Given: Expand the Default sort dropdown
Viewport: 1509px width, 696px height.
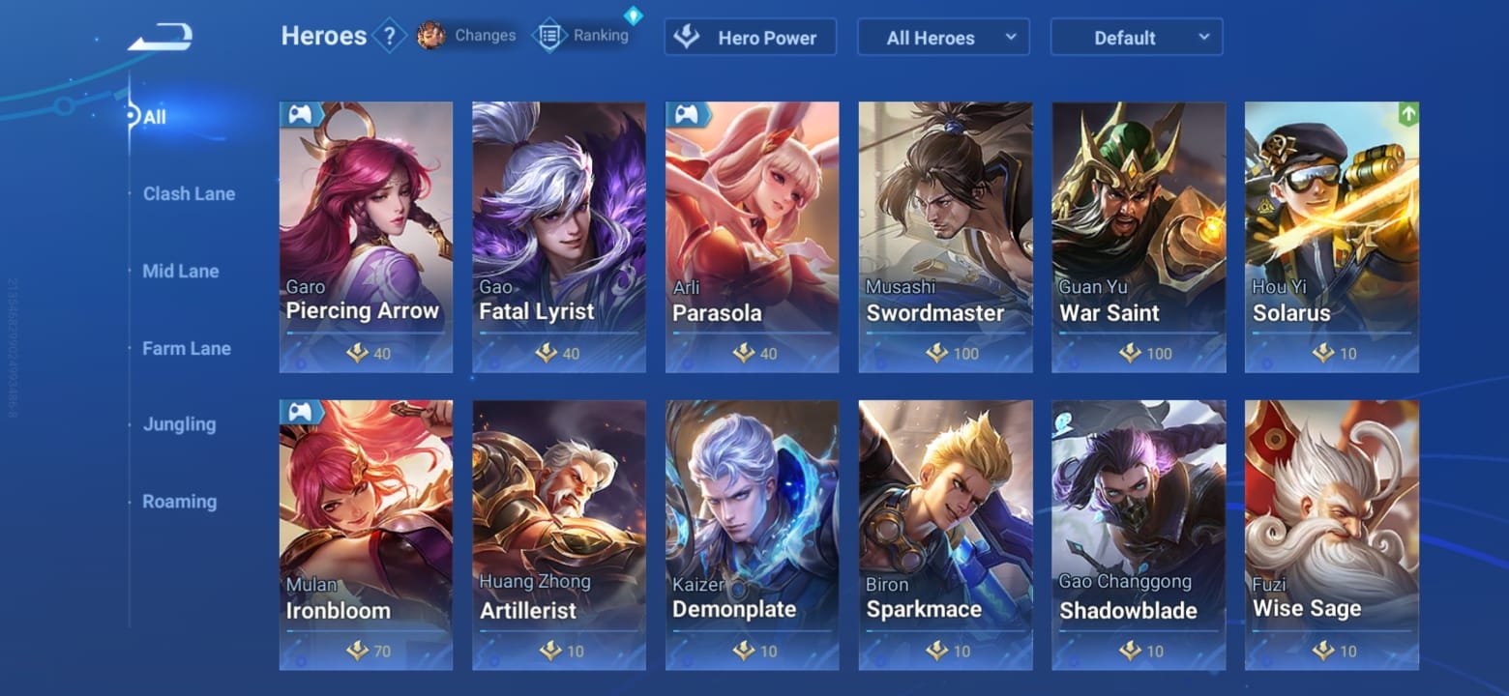Looking at the screenshot, I should 1137,38.
